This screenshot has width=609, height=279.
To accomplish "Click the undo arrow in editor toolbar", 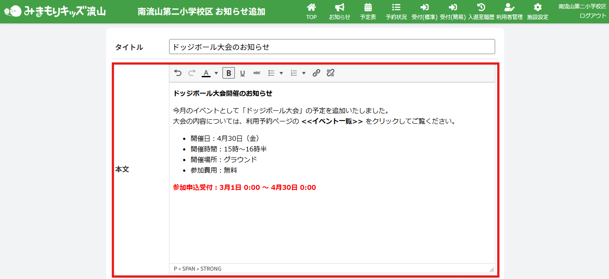I will [178, 73].
